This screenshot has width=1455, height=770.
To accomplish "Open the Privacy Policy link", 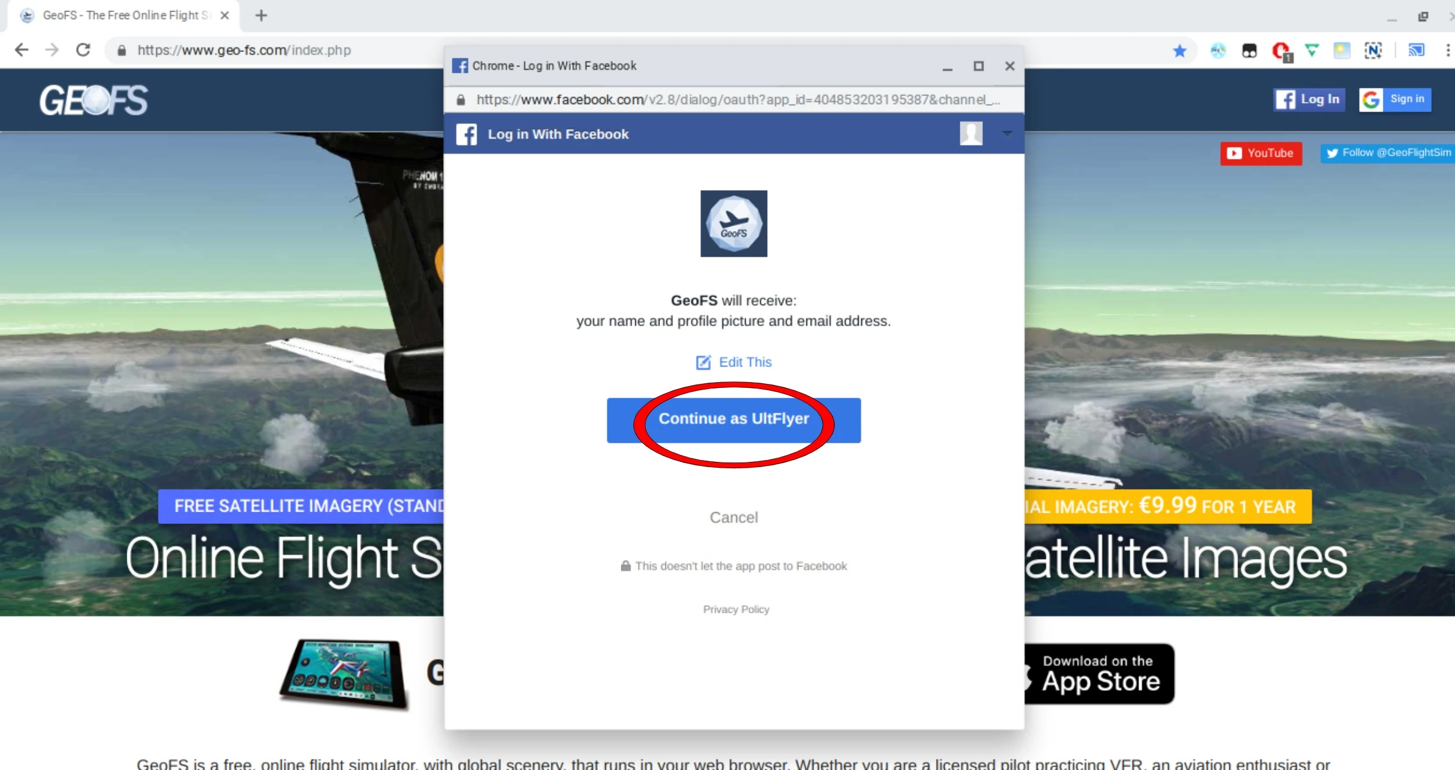I will (x=736, y=609).
